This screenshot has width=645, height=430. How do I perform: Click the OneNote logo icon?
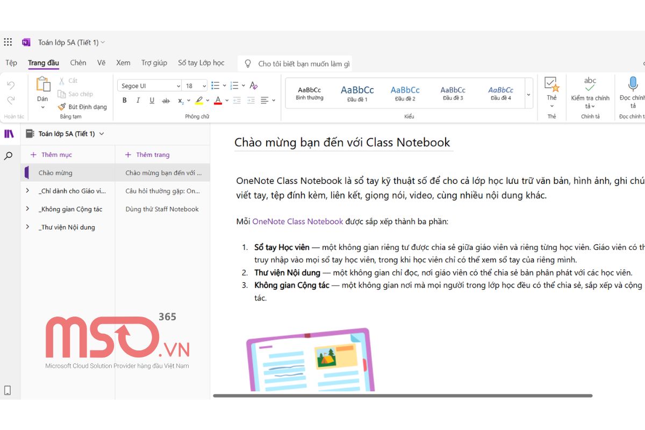pos(26,42)
